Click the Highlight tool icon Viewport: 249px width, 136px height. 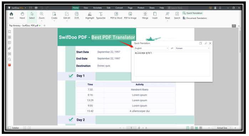point(90,14)
